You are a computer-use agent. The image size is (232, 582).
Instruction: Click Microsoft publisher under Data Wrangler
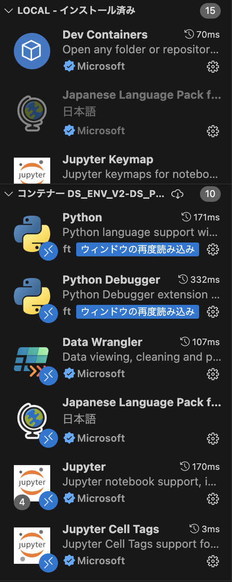tap(101, 374)
